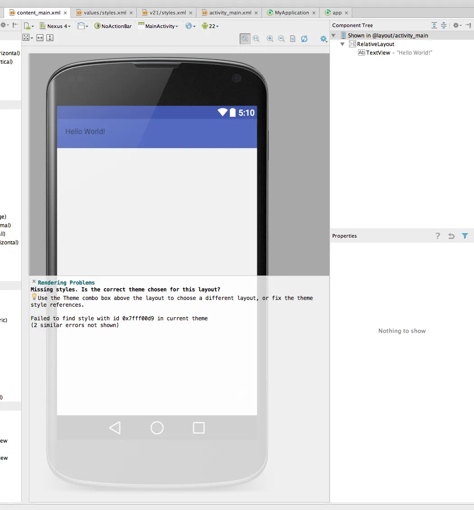Screen dimensions: 474x510
Task: Open the designer options gear menu
Action: coord(324,39)
